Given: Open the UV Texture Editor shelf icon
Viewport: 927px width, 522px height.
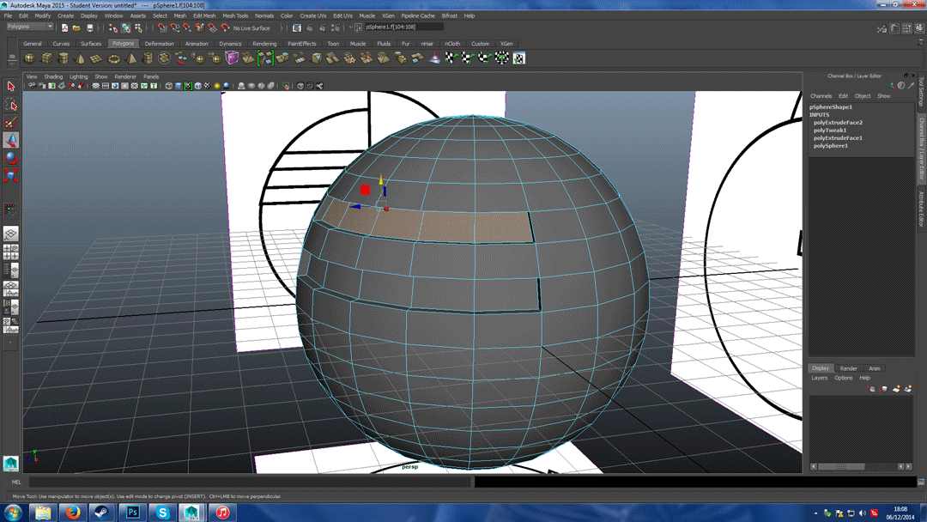Looking at the screenshot, I should click(x=518, y=58).
